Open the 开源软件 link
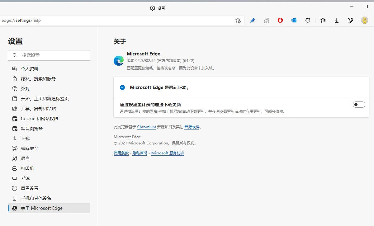 pos(192,127)
